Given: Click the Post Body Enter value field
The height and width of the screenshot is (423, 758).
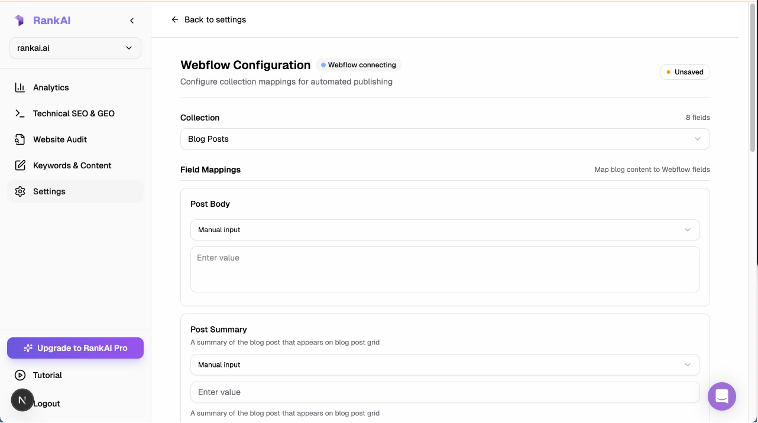Looking at the screenshot, I should coord(445,269).
